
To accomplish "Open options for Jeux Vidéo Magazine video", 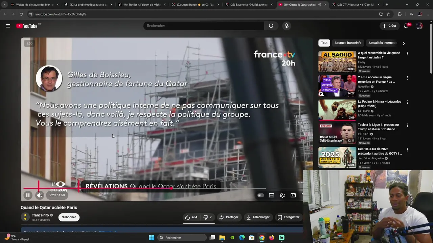I will pos(407,150).
